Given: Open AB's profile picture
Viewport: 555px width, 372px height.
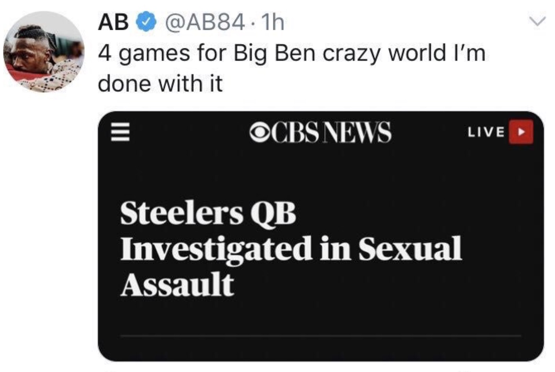Looking at the screenshot, I should click(44, 52).
